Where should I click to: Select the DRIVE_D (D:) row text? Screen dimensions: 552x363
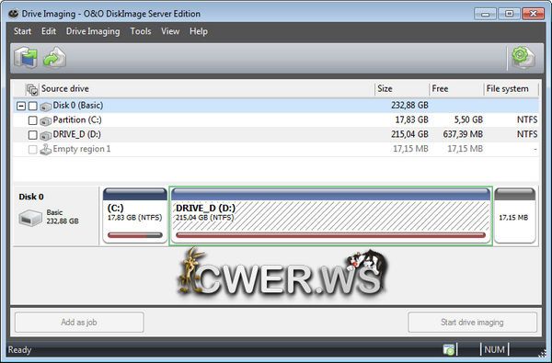tap(76, 134)
